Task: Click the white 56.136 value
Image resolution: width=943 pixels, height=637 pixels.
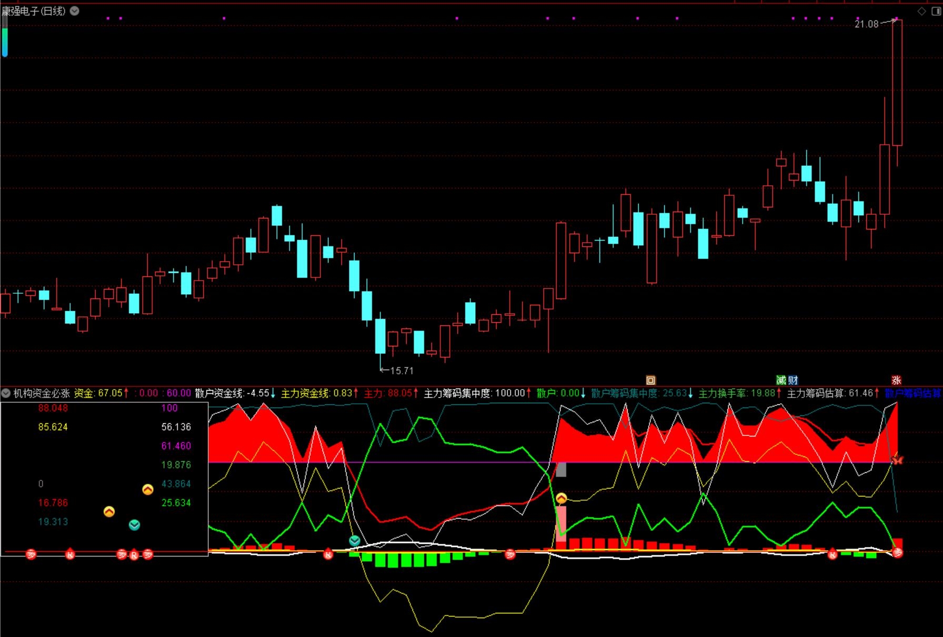Action: [176, 427]
